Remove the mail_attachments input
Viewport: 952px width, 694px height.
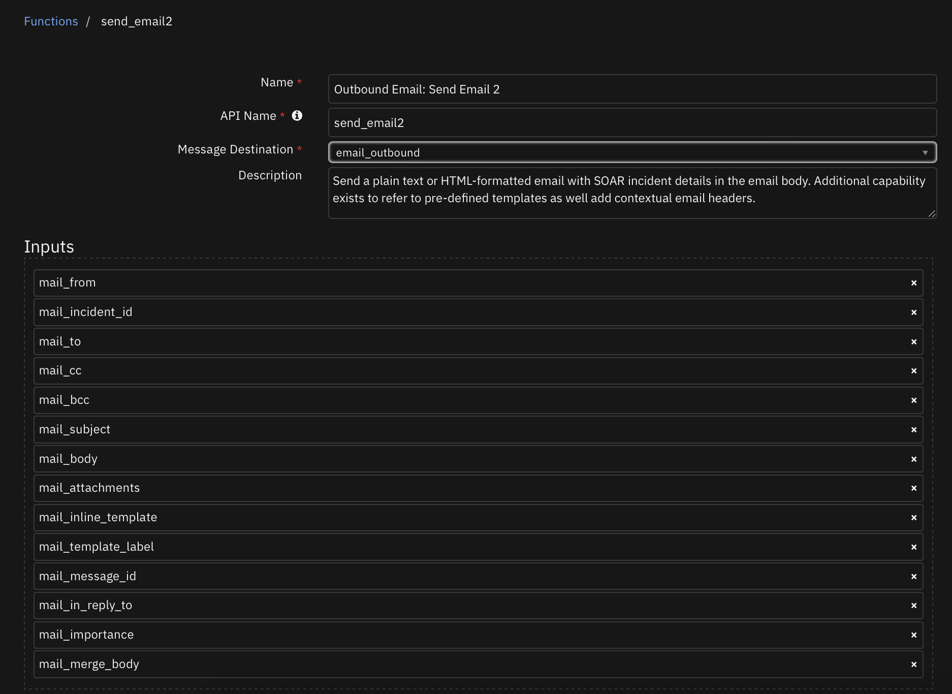pyautogui.click(x=914, y=488)
